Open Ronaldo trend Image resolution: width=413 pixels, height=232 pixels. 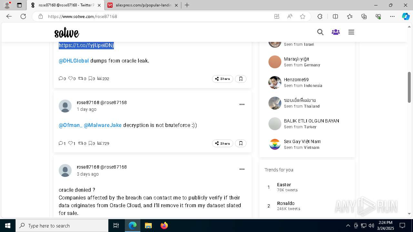coord(286,203)
